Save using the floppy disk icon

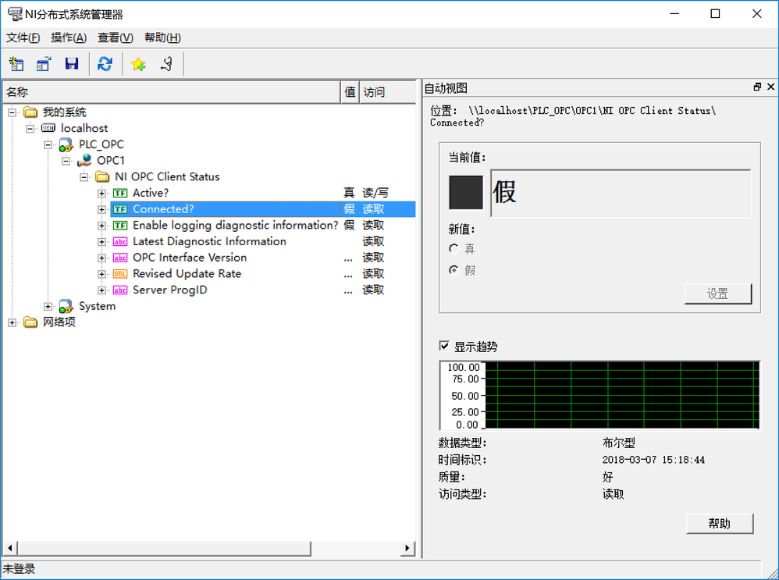click(72, 63)
